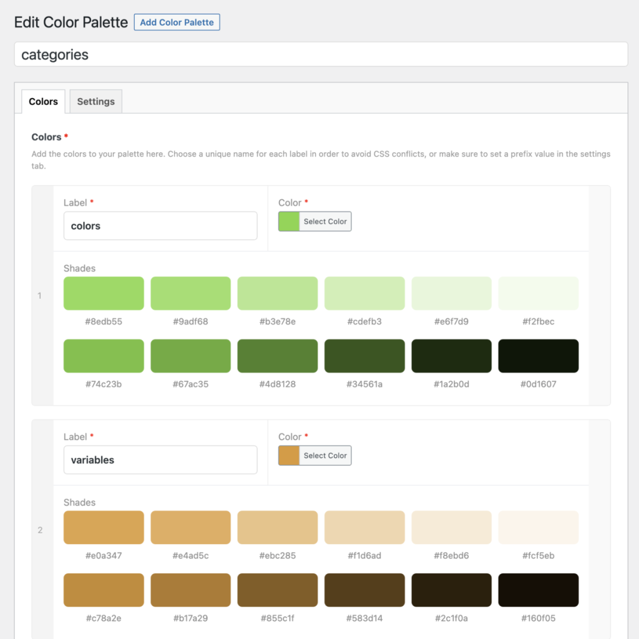Click the 'variables' label input field
Screen dimensions: 639x639
pyautogui.click(x=160, y=460)
